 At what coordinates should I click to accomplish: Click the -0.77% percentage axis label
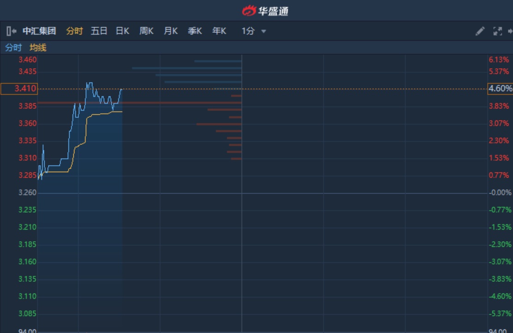500,210
